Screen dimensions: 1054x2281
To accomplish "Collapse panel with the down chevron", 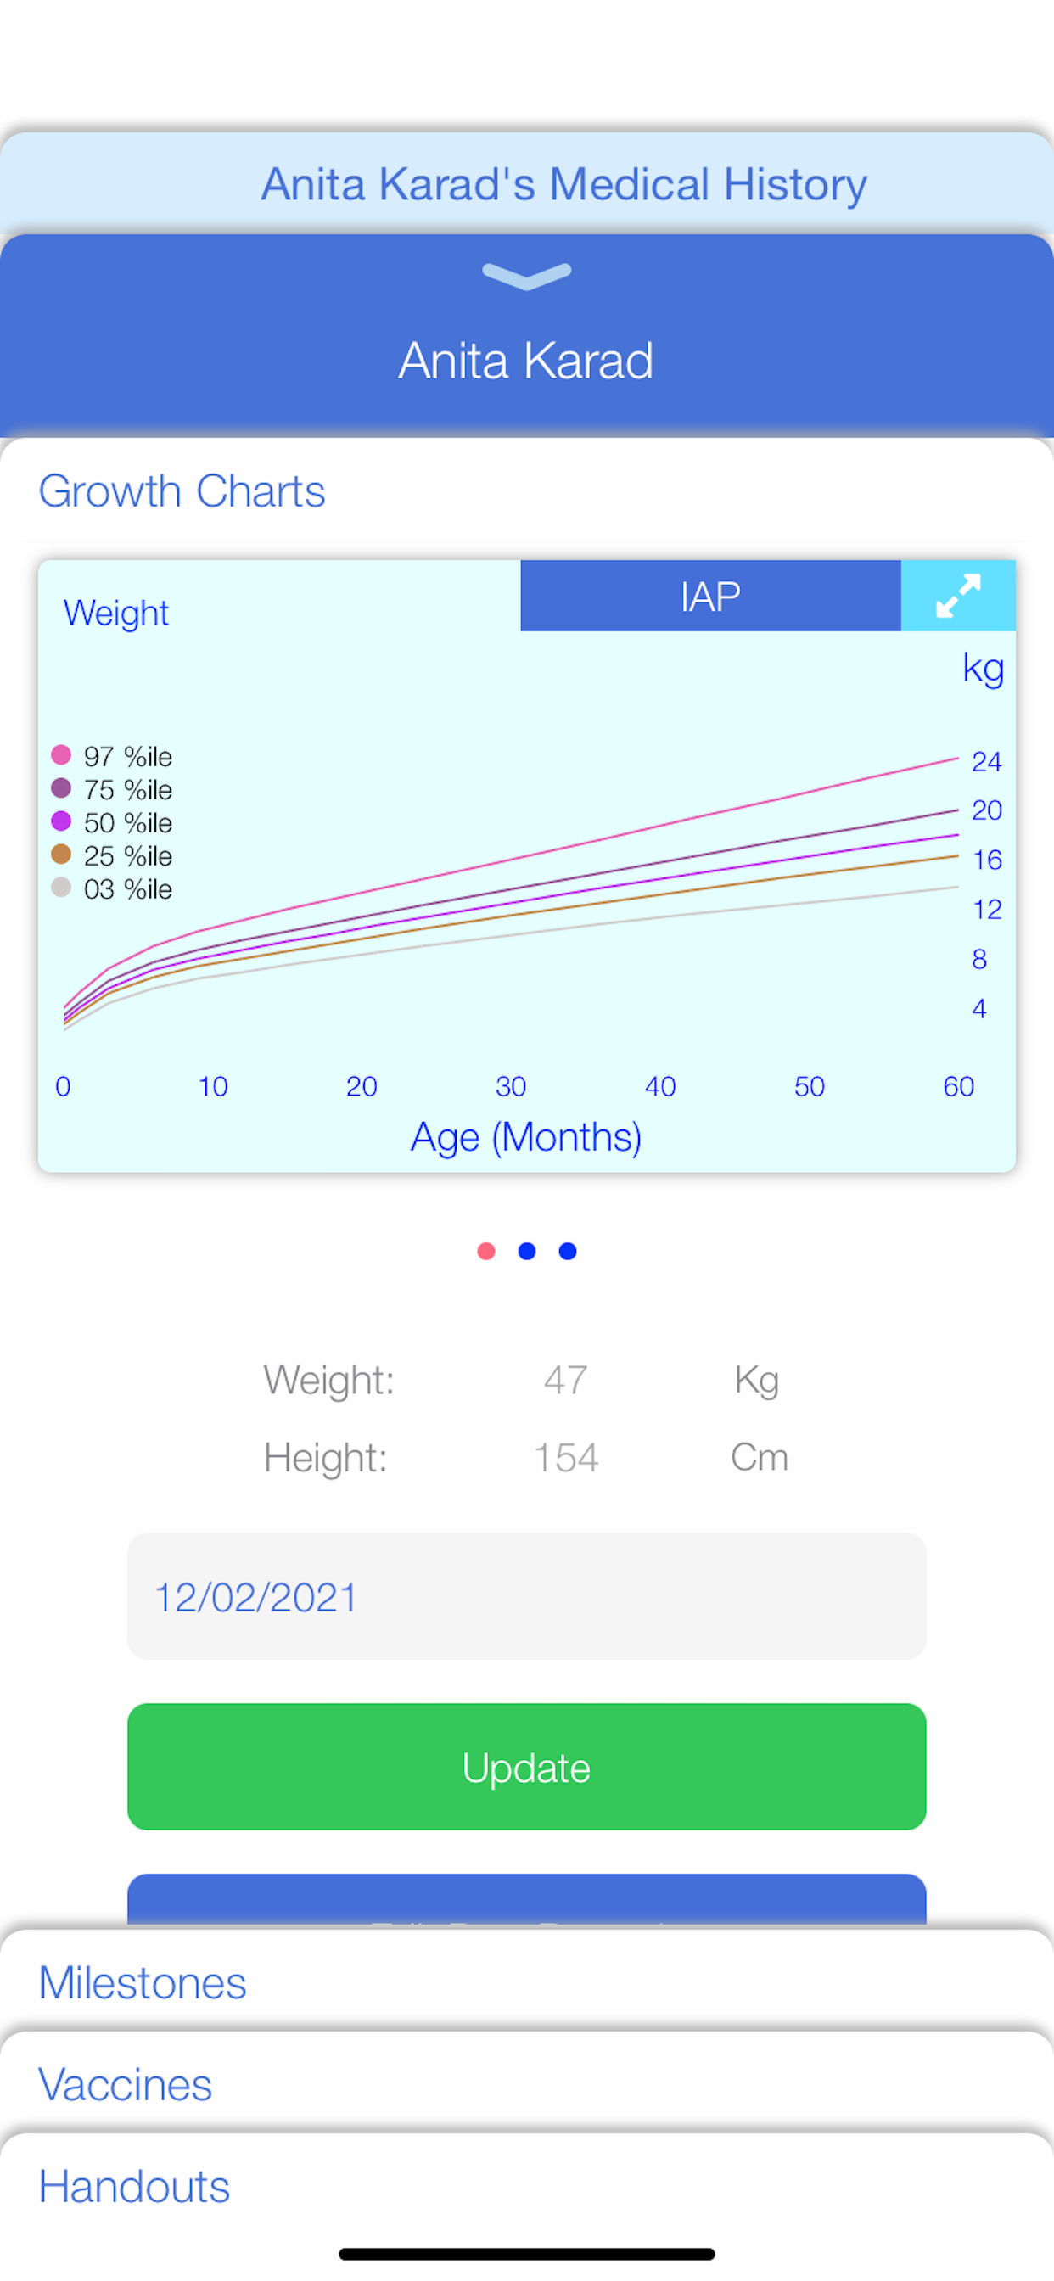I will (526, 277).
